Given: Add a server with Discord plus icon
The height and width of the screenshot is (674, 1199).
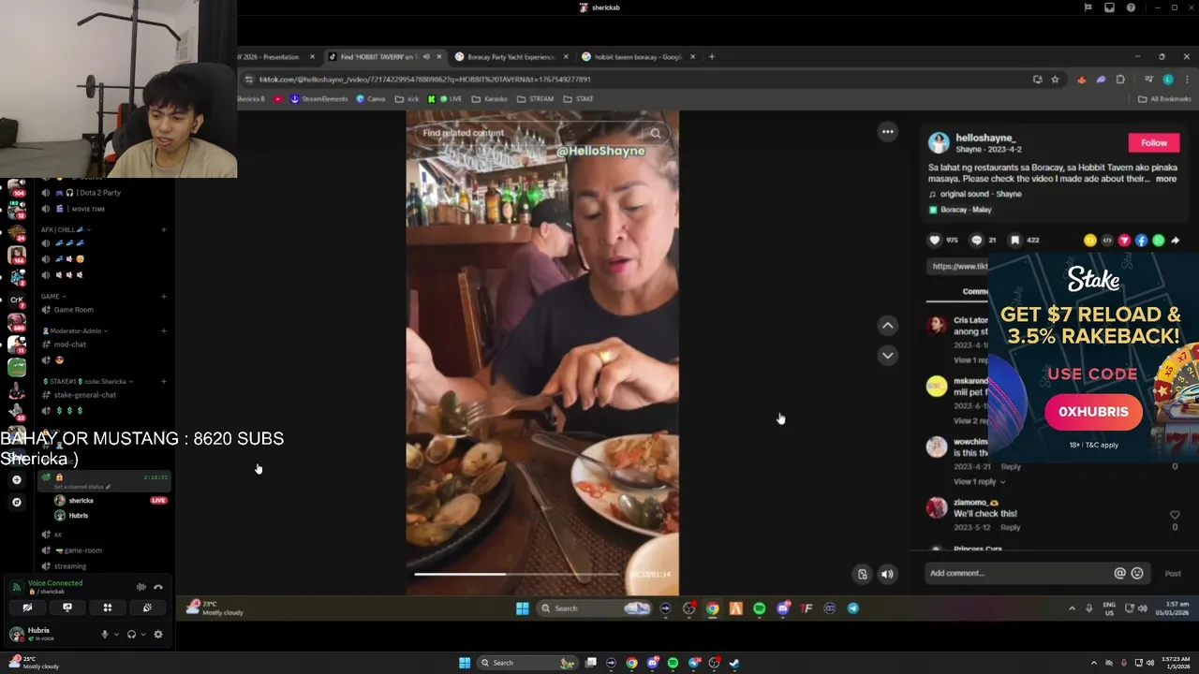Looking at the screenshot, I should coord(16,479).
